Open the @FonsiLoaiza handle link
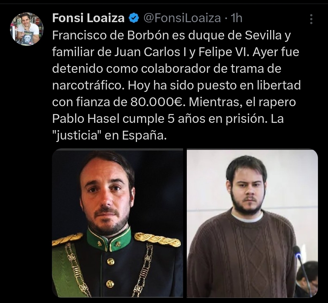The width and height of the screenshot is (328, 303). (182, 18)
